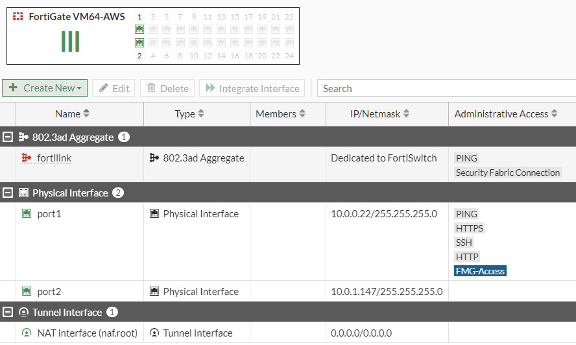Click count badge on Tunnel Interface header
Screen dimensions: 576x345
pos(112,312)
